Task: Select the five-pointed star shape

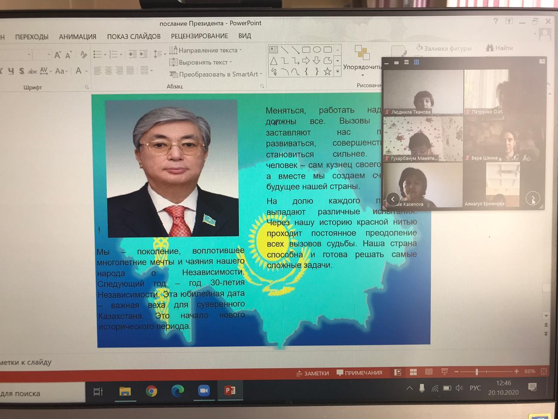Action: point(327,72)
